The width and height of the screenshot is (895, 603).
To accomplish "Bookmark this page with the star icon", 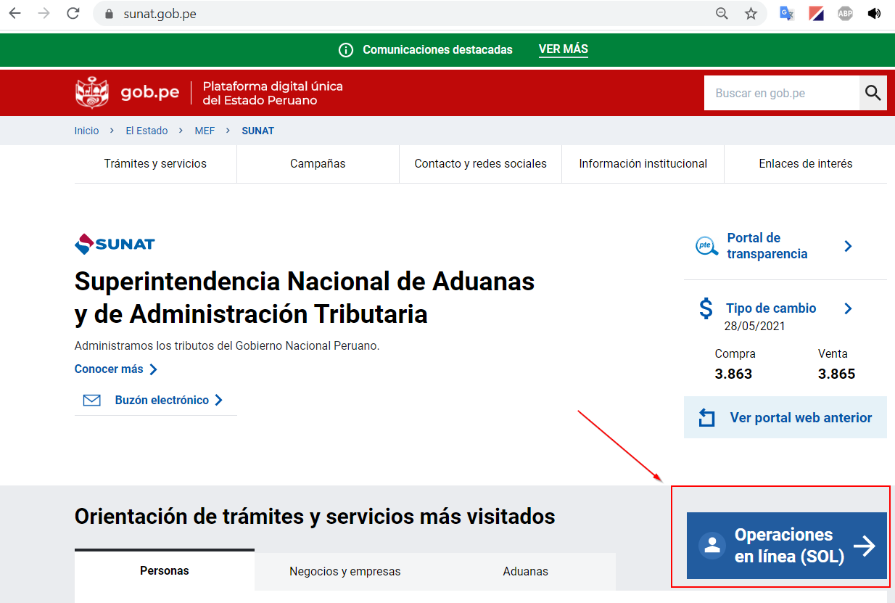I will pos(751,13).
